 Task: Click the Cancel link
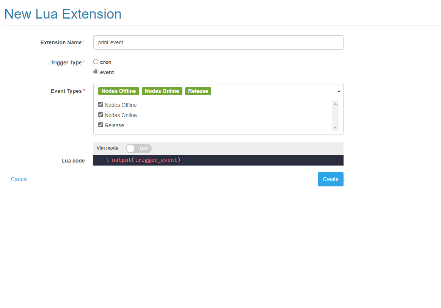pyautogui.click(x=19, y=179)
